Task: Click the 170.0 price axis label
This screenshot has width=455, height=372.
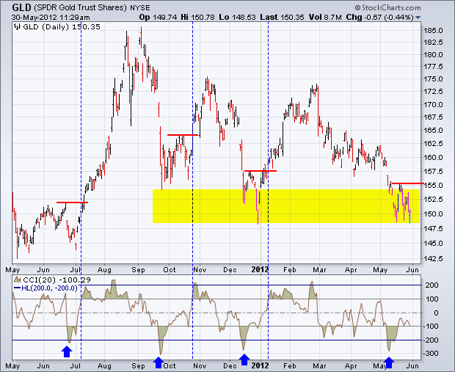Action: pyautogui.click(x=433, y=104)
